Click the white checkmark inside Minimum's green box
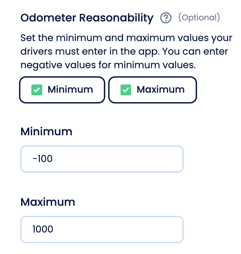This screenshot has height=254, width=241. [37, 90]
